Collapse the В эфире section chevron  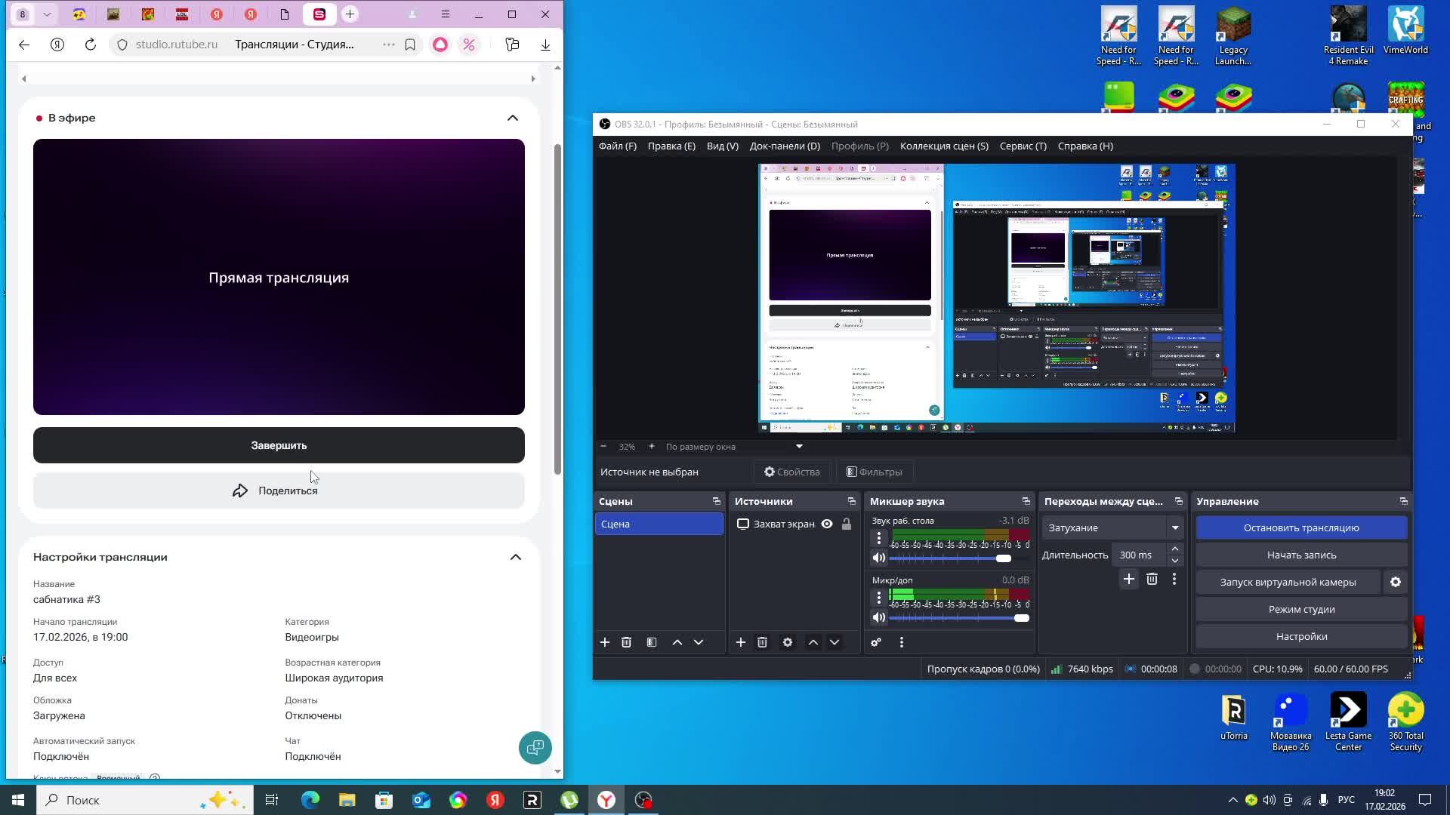513,118
